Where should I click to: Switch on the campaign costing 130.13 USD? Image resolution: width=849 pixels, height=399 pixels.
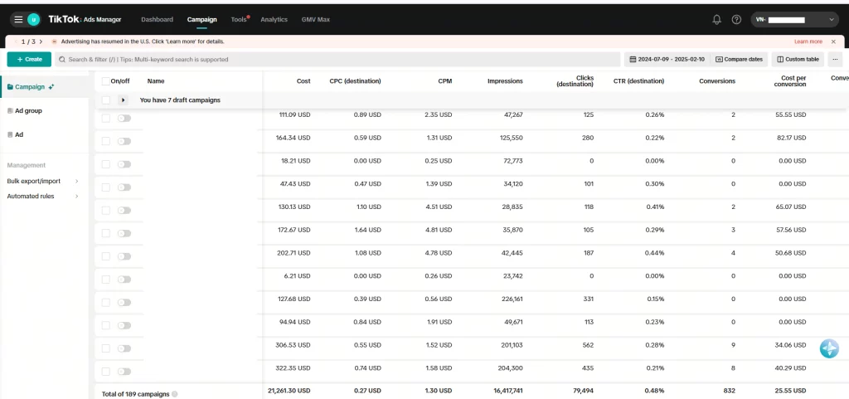click(124, 210)
